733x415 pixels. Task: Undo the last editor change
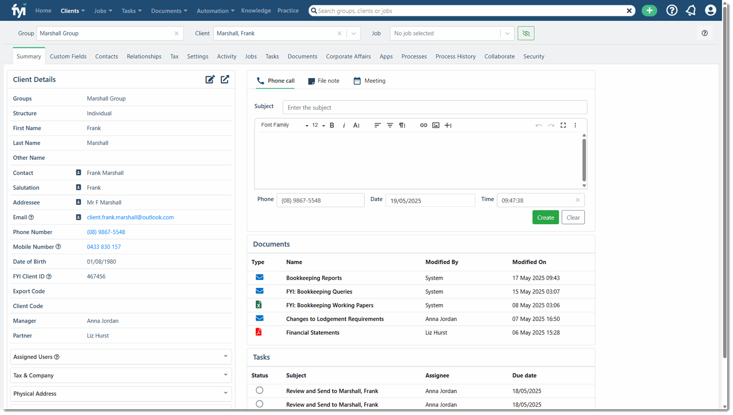tap(539, 125)
